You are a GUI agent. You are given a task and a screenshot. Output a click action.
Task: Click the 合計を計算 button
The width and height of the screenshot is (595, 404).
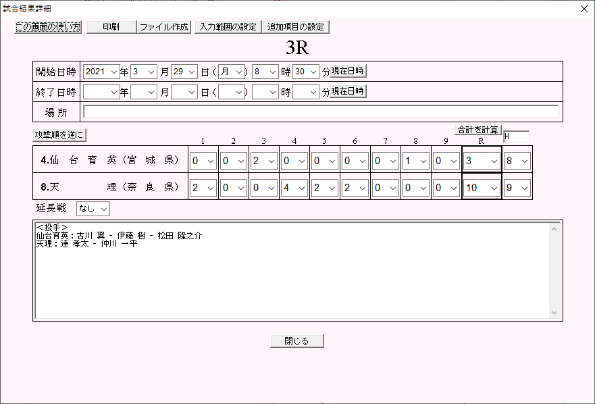pos(478,130)
